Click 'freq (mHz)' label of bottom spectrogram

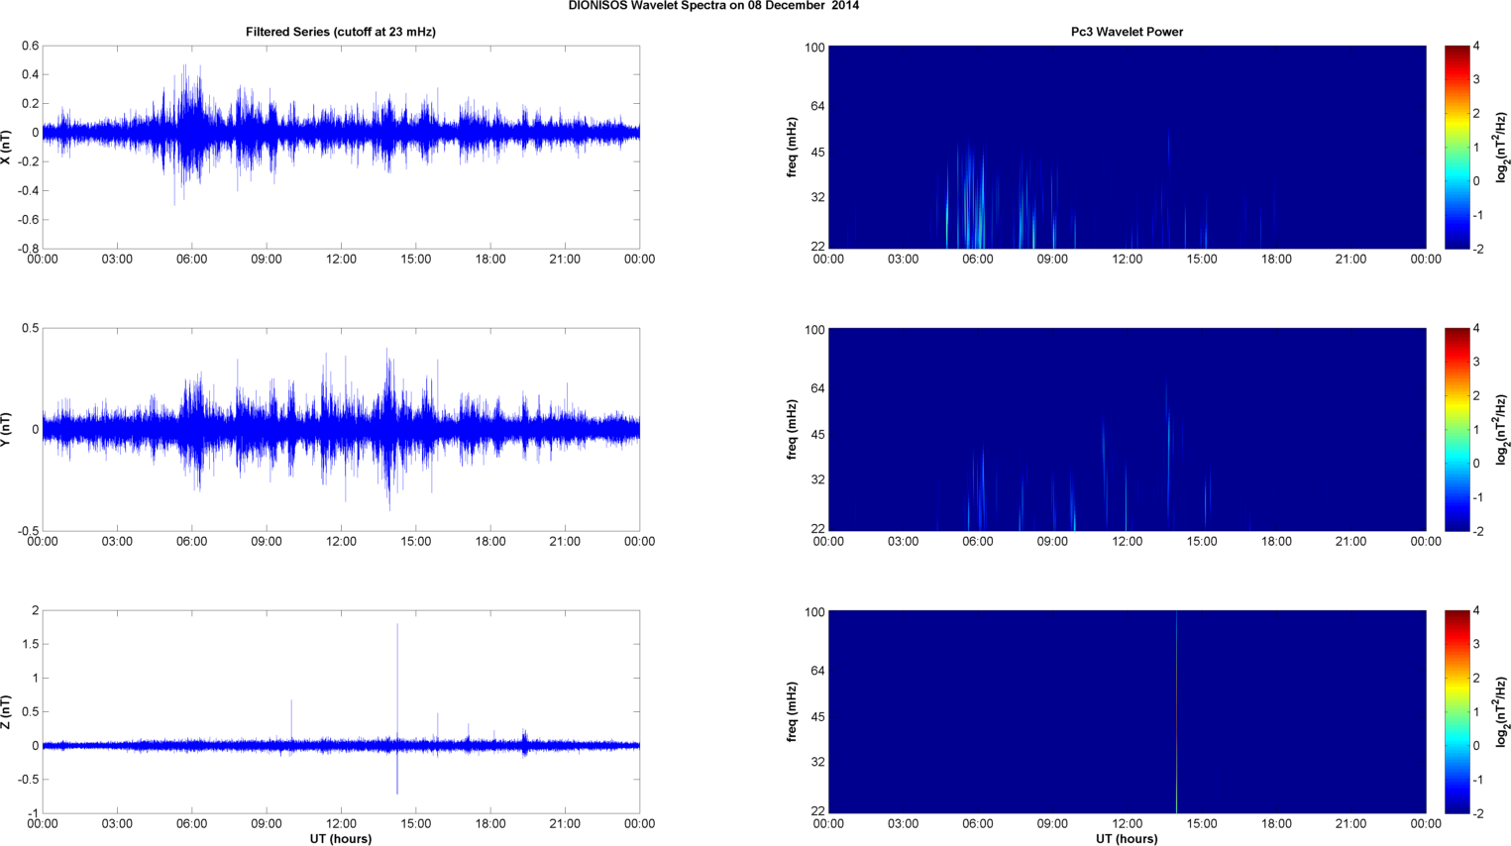coord(793,712)
